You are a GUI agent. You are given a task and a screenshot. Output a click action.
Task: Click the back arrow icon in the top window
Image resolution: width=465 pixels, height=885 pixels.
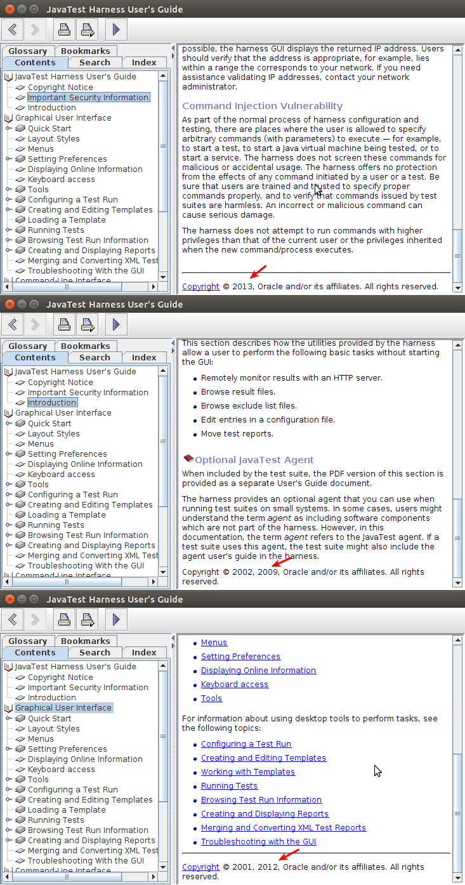click(x=13, y=29)
